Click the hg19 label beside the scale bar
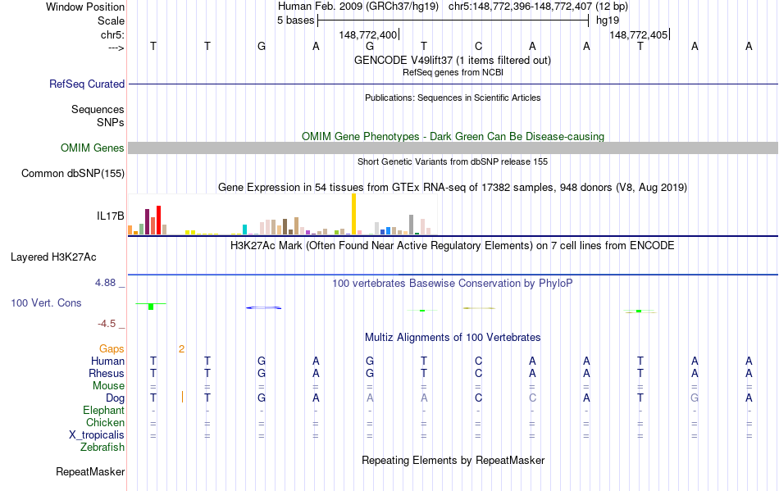This screenshot has height=491, width=779. tap(608, 20)
